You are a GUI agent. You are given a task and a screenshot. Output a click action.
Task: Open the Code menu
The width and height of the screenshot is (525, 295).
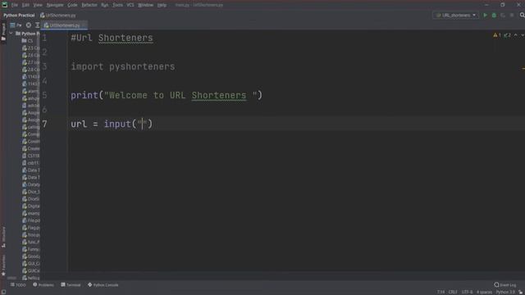click(72, 5)
